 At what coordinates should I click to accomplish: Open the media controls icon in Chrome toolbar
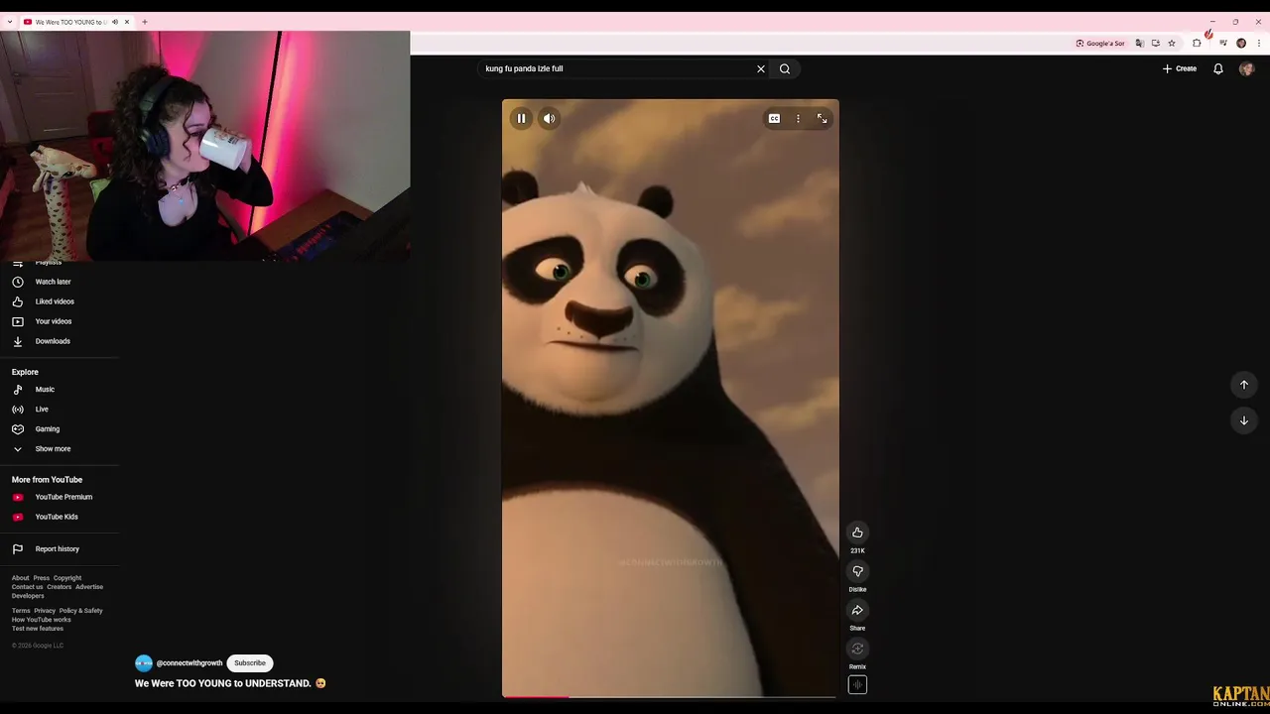click(x=1223, y=44)
